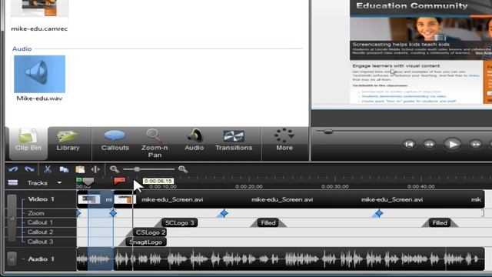
Task: Click the rewind step-back button
Action: 429,144
